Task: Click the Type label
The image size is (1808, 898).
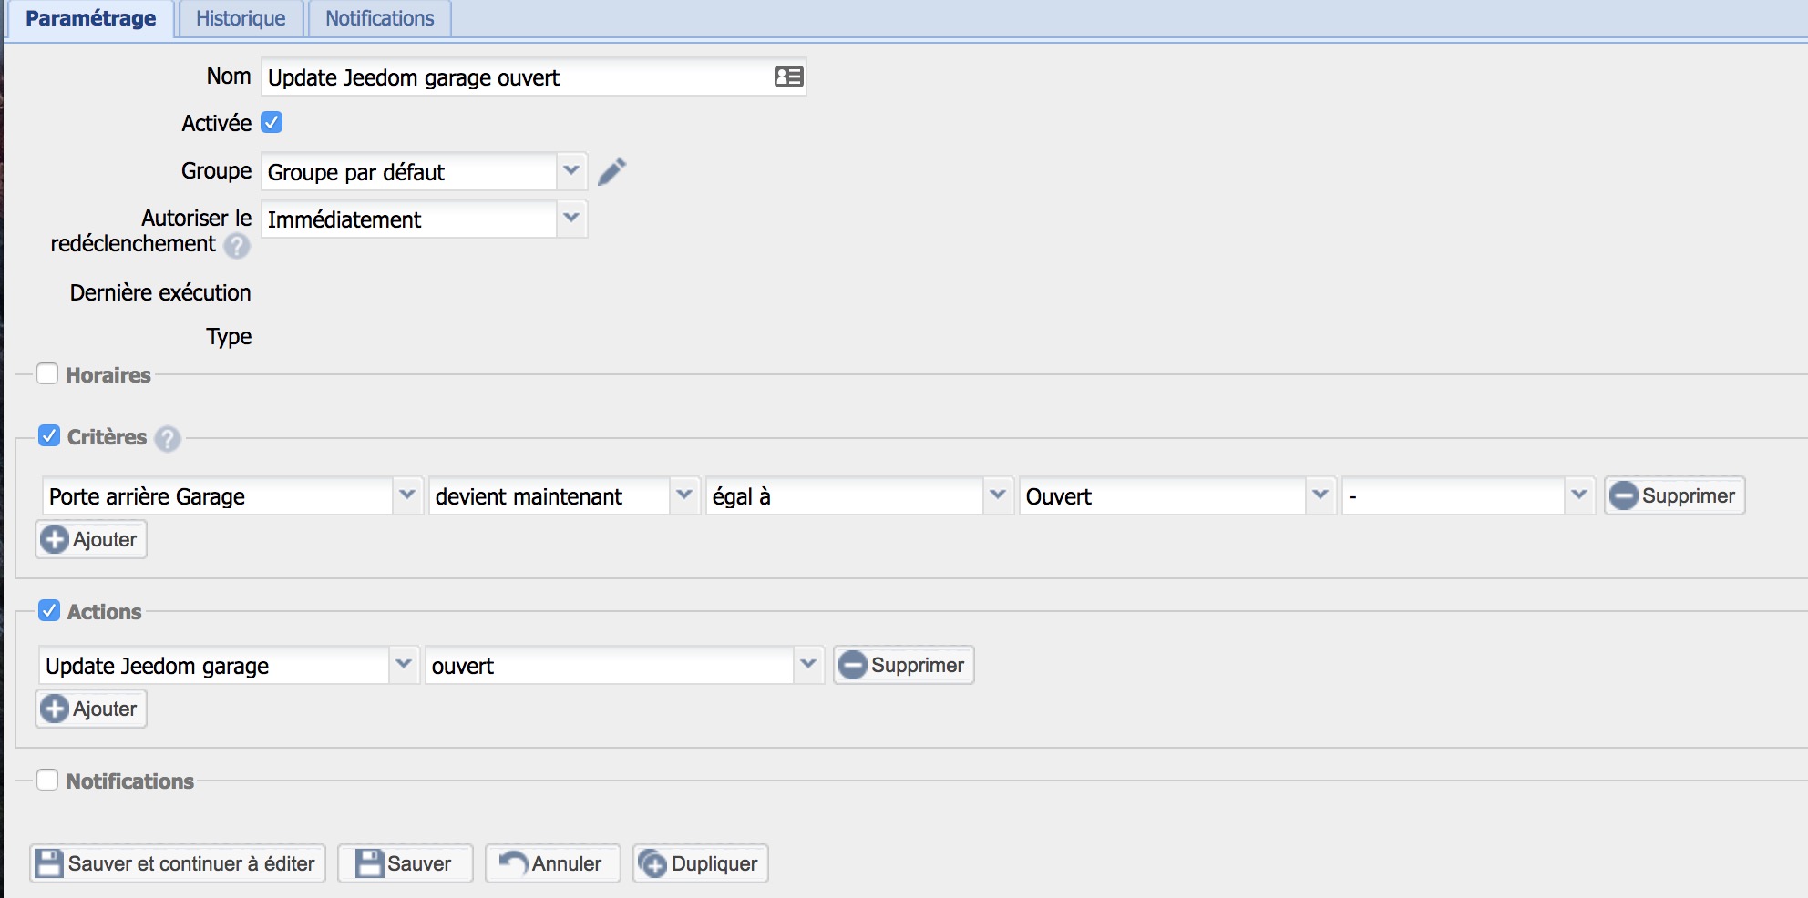Action: click(229, 337)
